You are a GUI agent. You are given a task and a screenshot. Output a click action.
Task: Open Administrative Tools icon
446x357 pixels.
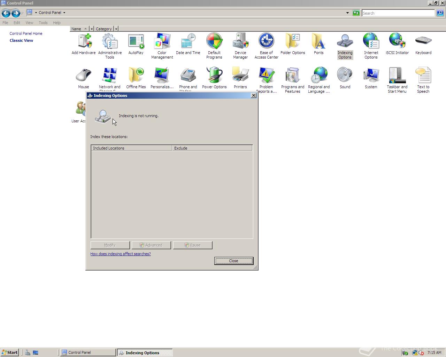tap(110, 46)
